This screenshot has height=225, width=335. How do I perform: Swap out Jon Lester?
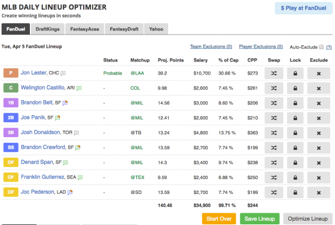coord(274,73)
